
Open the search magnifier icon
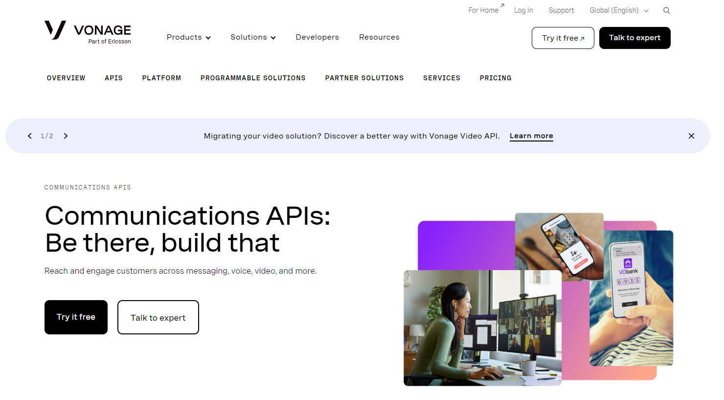point(666,10)
